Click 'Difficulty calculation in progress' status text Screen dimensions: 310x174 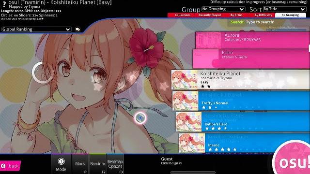(x=259, y=2)
